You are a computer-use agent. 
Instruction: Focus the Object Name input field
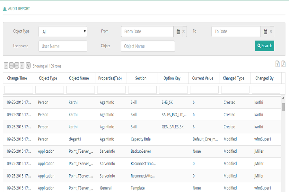click(x=148, y=46)
